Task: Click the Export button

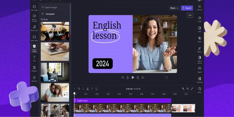Action: pos(187,8)
